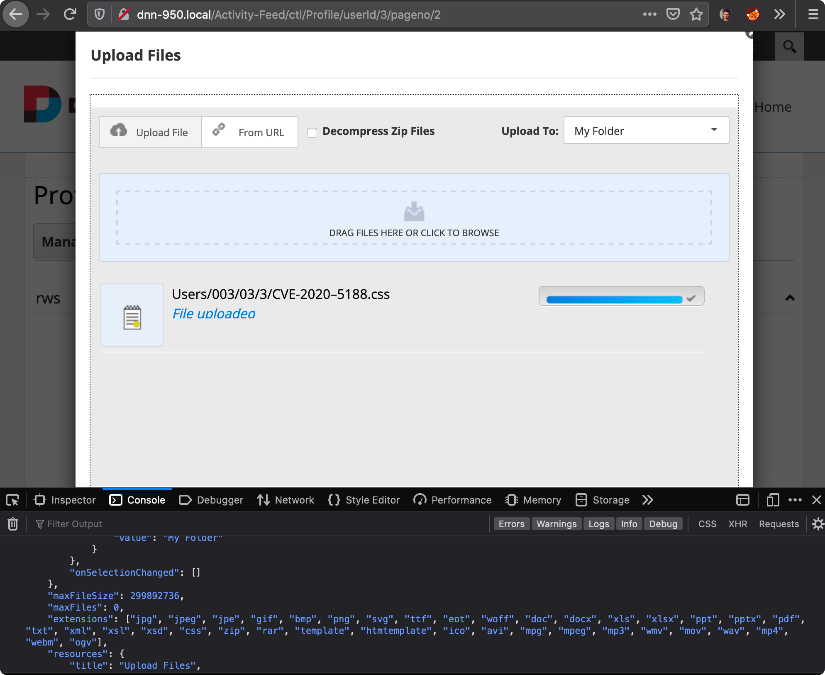Click the Upload File button
Image resolution: width=825 pixels, height=675 pixels.
tap(150, 132)
